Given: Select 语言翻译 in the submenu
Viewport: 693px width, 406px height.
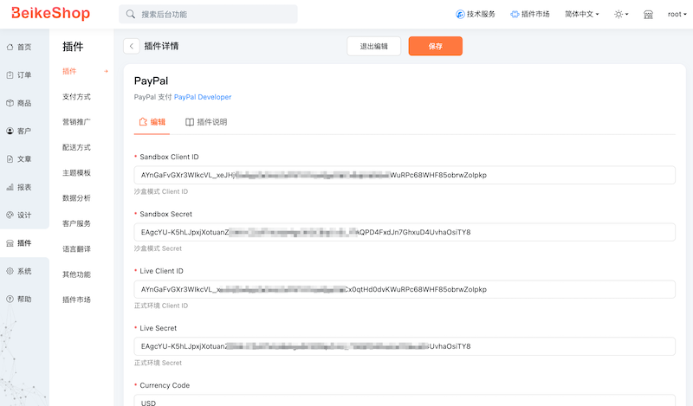Looking at the screenshot, I should click(76, 248).
